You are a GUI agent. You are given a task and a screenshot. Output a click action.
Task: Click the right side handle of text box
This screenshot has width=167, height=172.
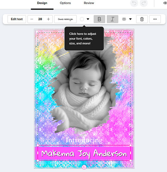tap(131, 153)
